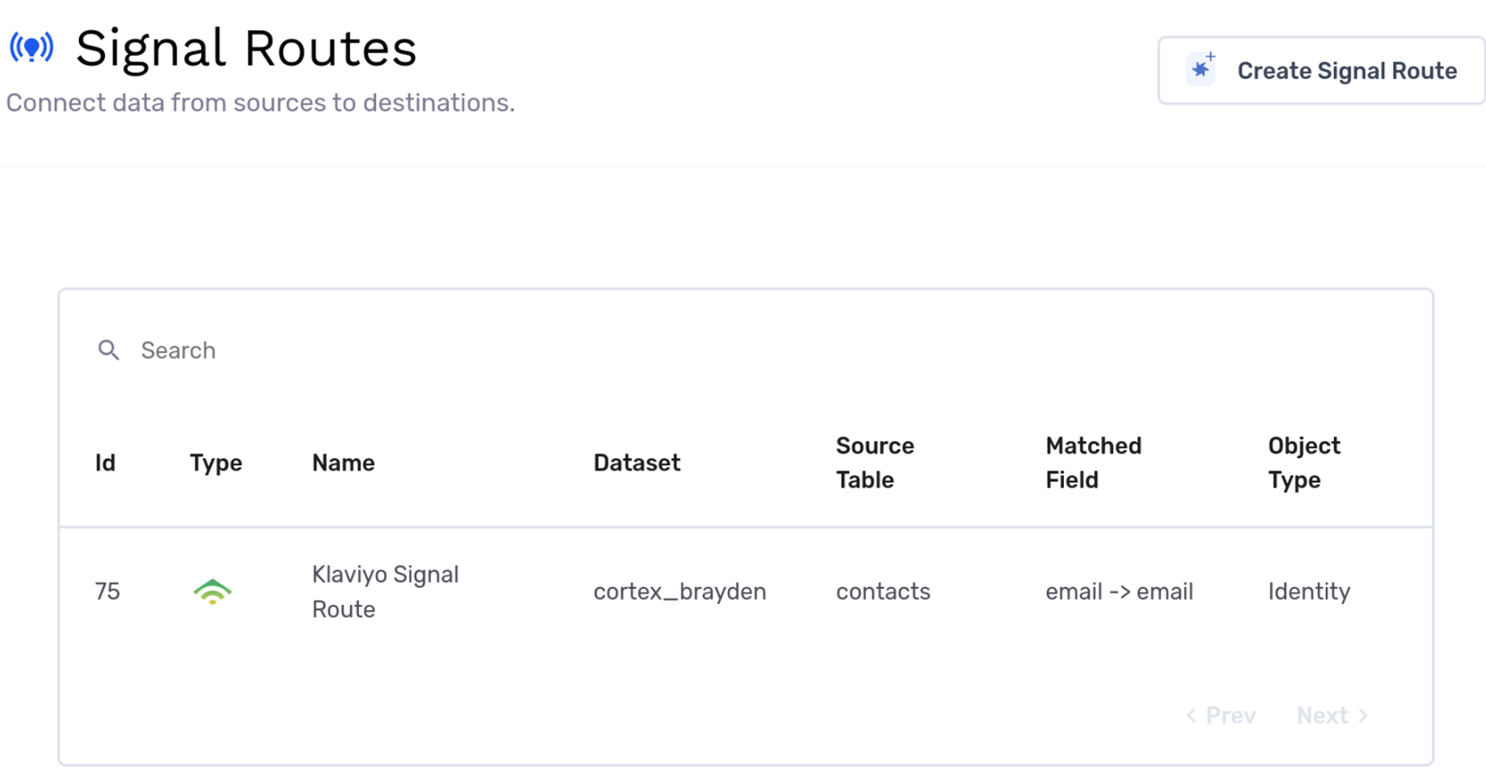Click the Matched Field column header

1094,463
